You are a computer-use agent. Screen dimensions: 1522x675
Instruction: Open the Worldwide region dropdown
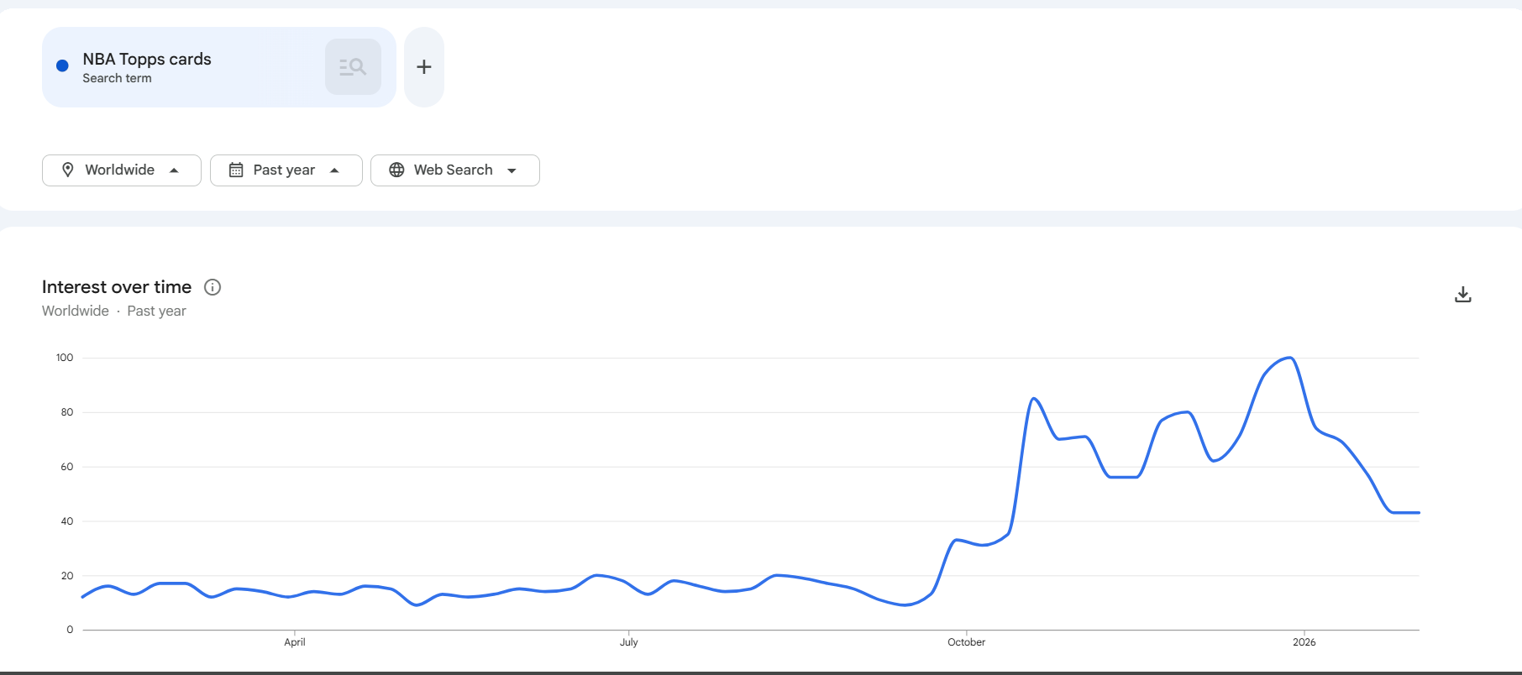pyautogui.click(x=121, y=170)
